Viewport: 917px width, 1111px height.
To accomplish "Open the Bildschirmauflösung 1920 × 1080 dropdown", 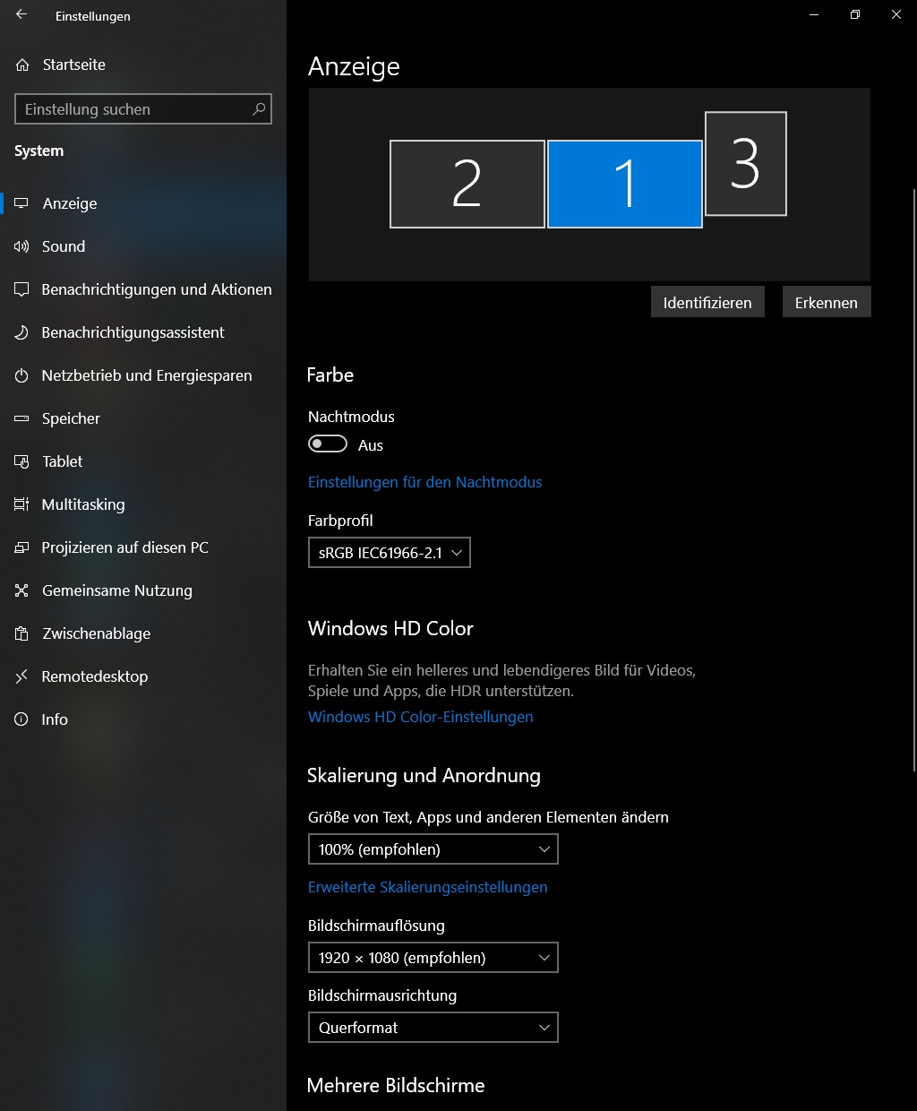I will [x=433, y=958].
